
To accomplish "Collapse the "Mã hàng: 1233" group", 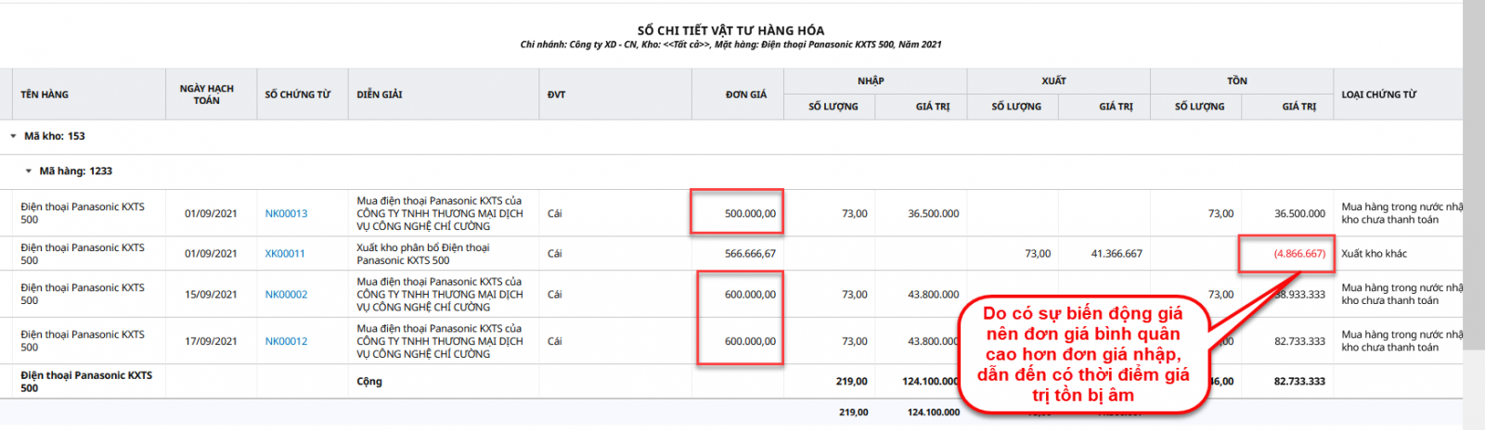I will click(29, 171).
